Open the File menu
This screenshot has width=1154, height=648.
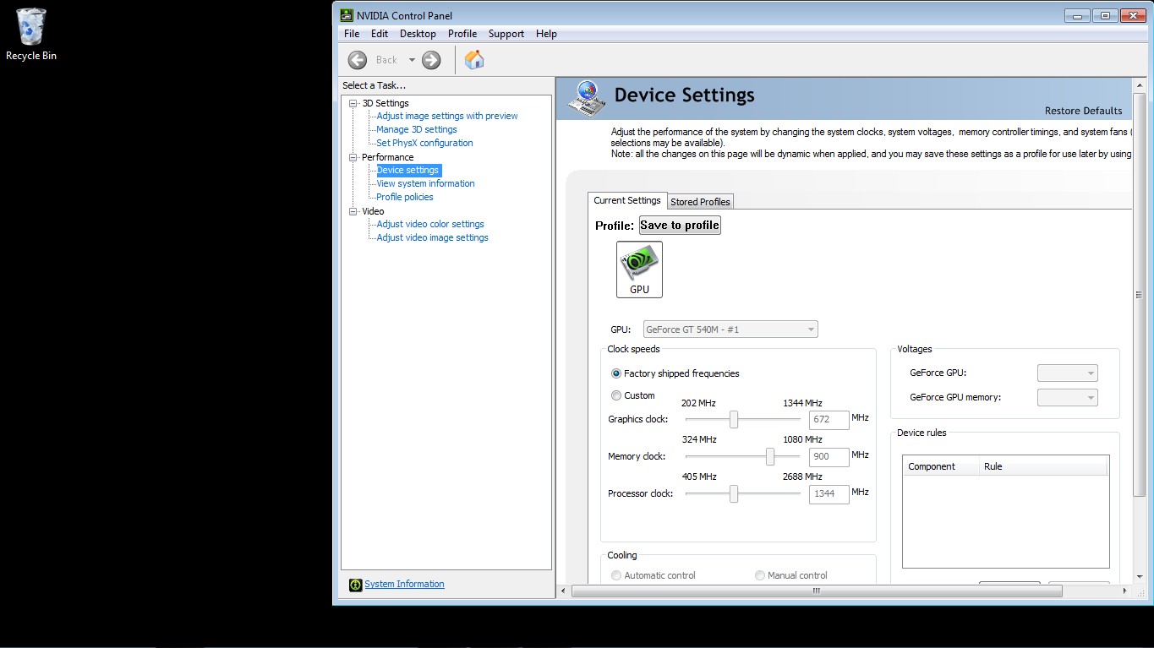(352, 34)
